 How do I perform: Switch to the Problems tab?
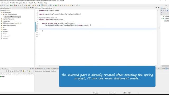pos(39,69)
